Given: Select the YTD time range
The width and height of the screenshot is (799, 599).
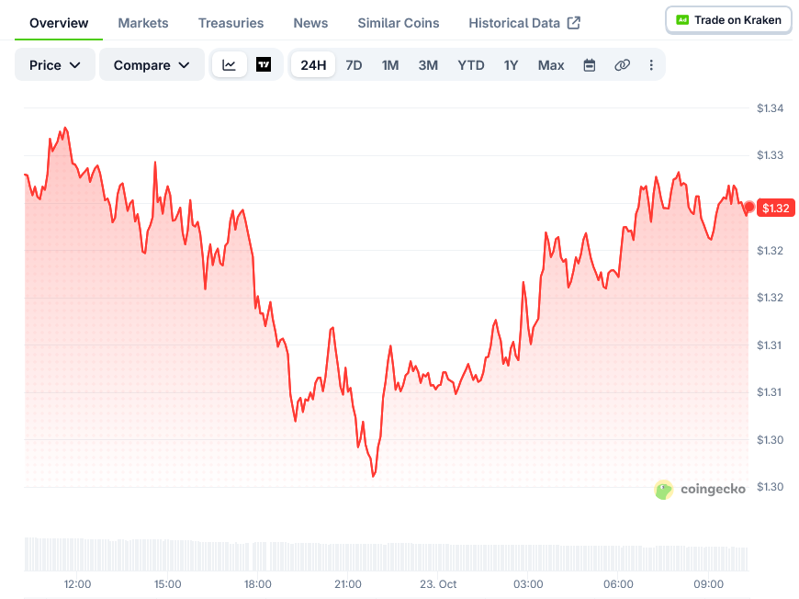Looking at the screenshot, I should 471,65.
